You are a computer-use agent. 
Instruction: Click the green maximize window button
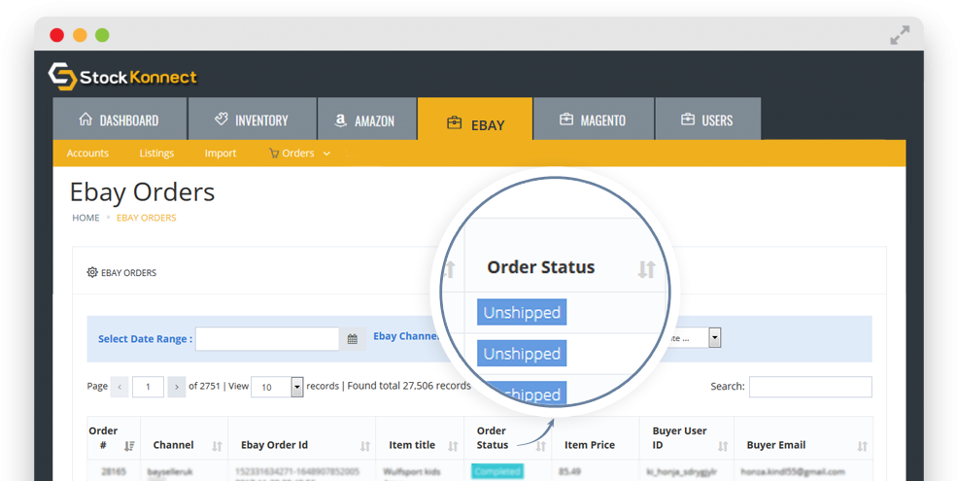[103, 35]
